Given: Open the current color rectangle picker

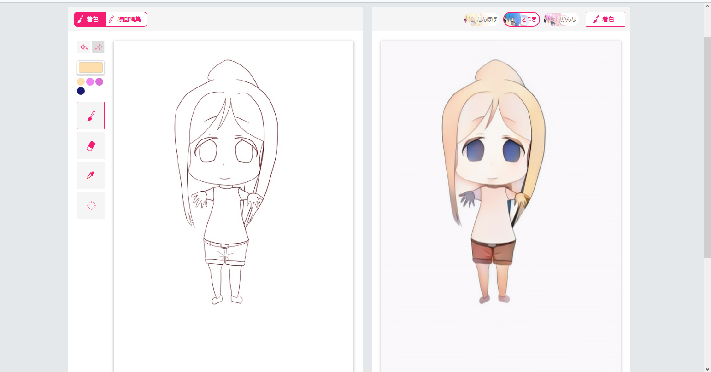Looking at the screenshot, I should click(91, 68).
